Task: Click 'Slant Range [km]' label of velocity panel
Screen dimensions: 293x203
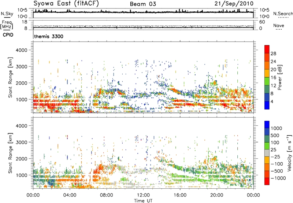Action: (x=10, y=153)
